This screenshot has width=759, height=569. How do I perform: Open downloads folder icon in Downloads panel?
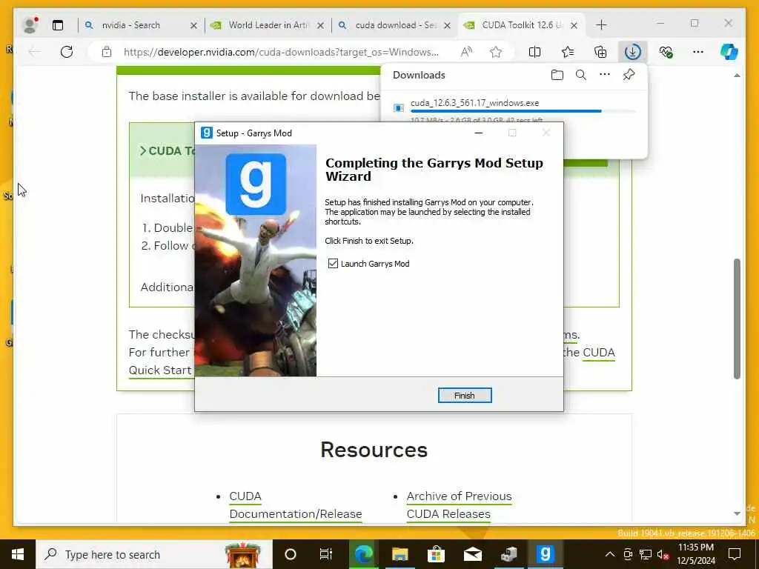coord(557,75)
